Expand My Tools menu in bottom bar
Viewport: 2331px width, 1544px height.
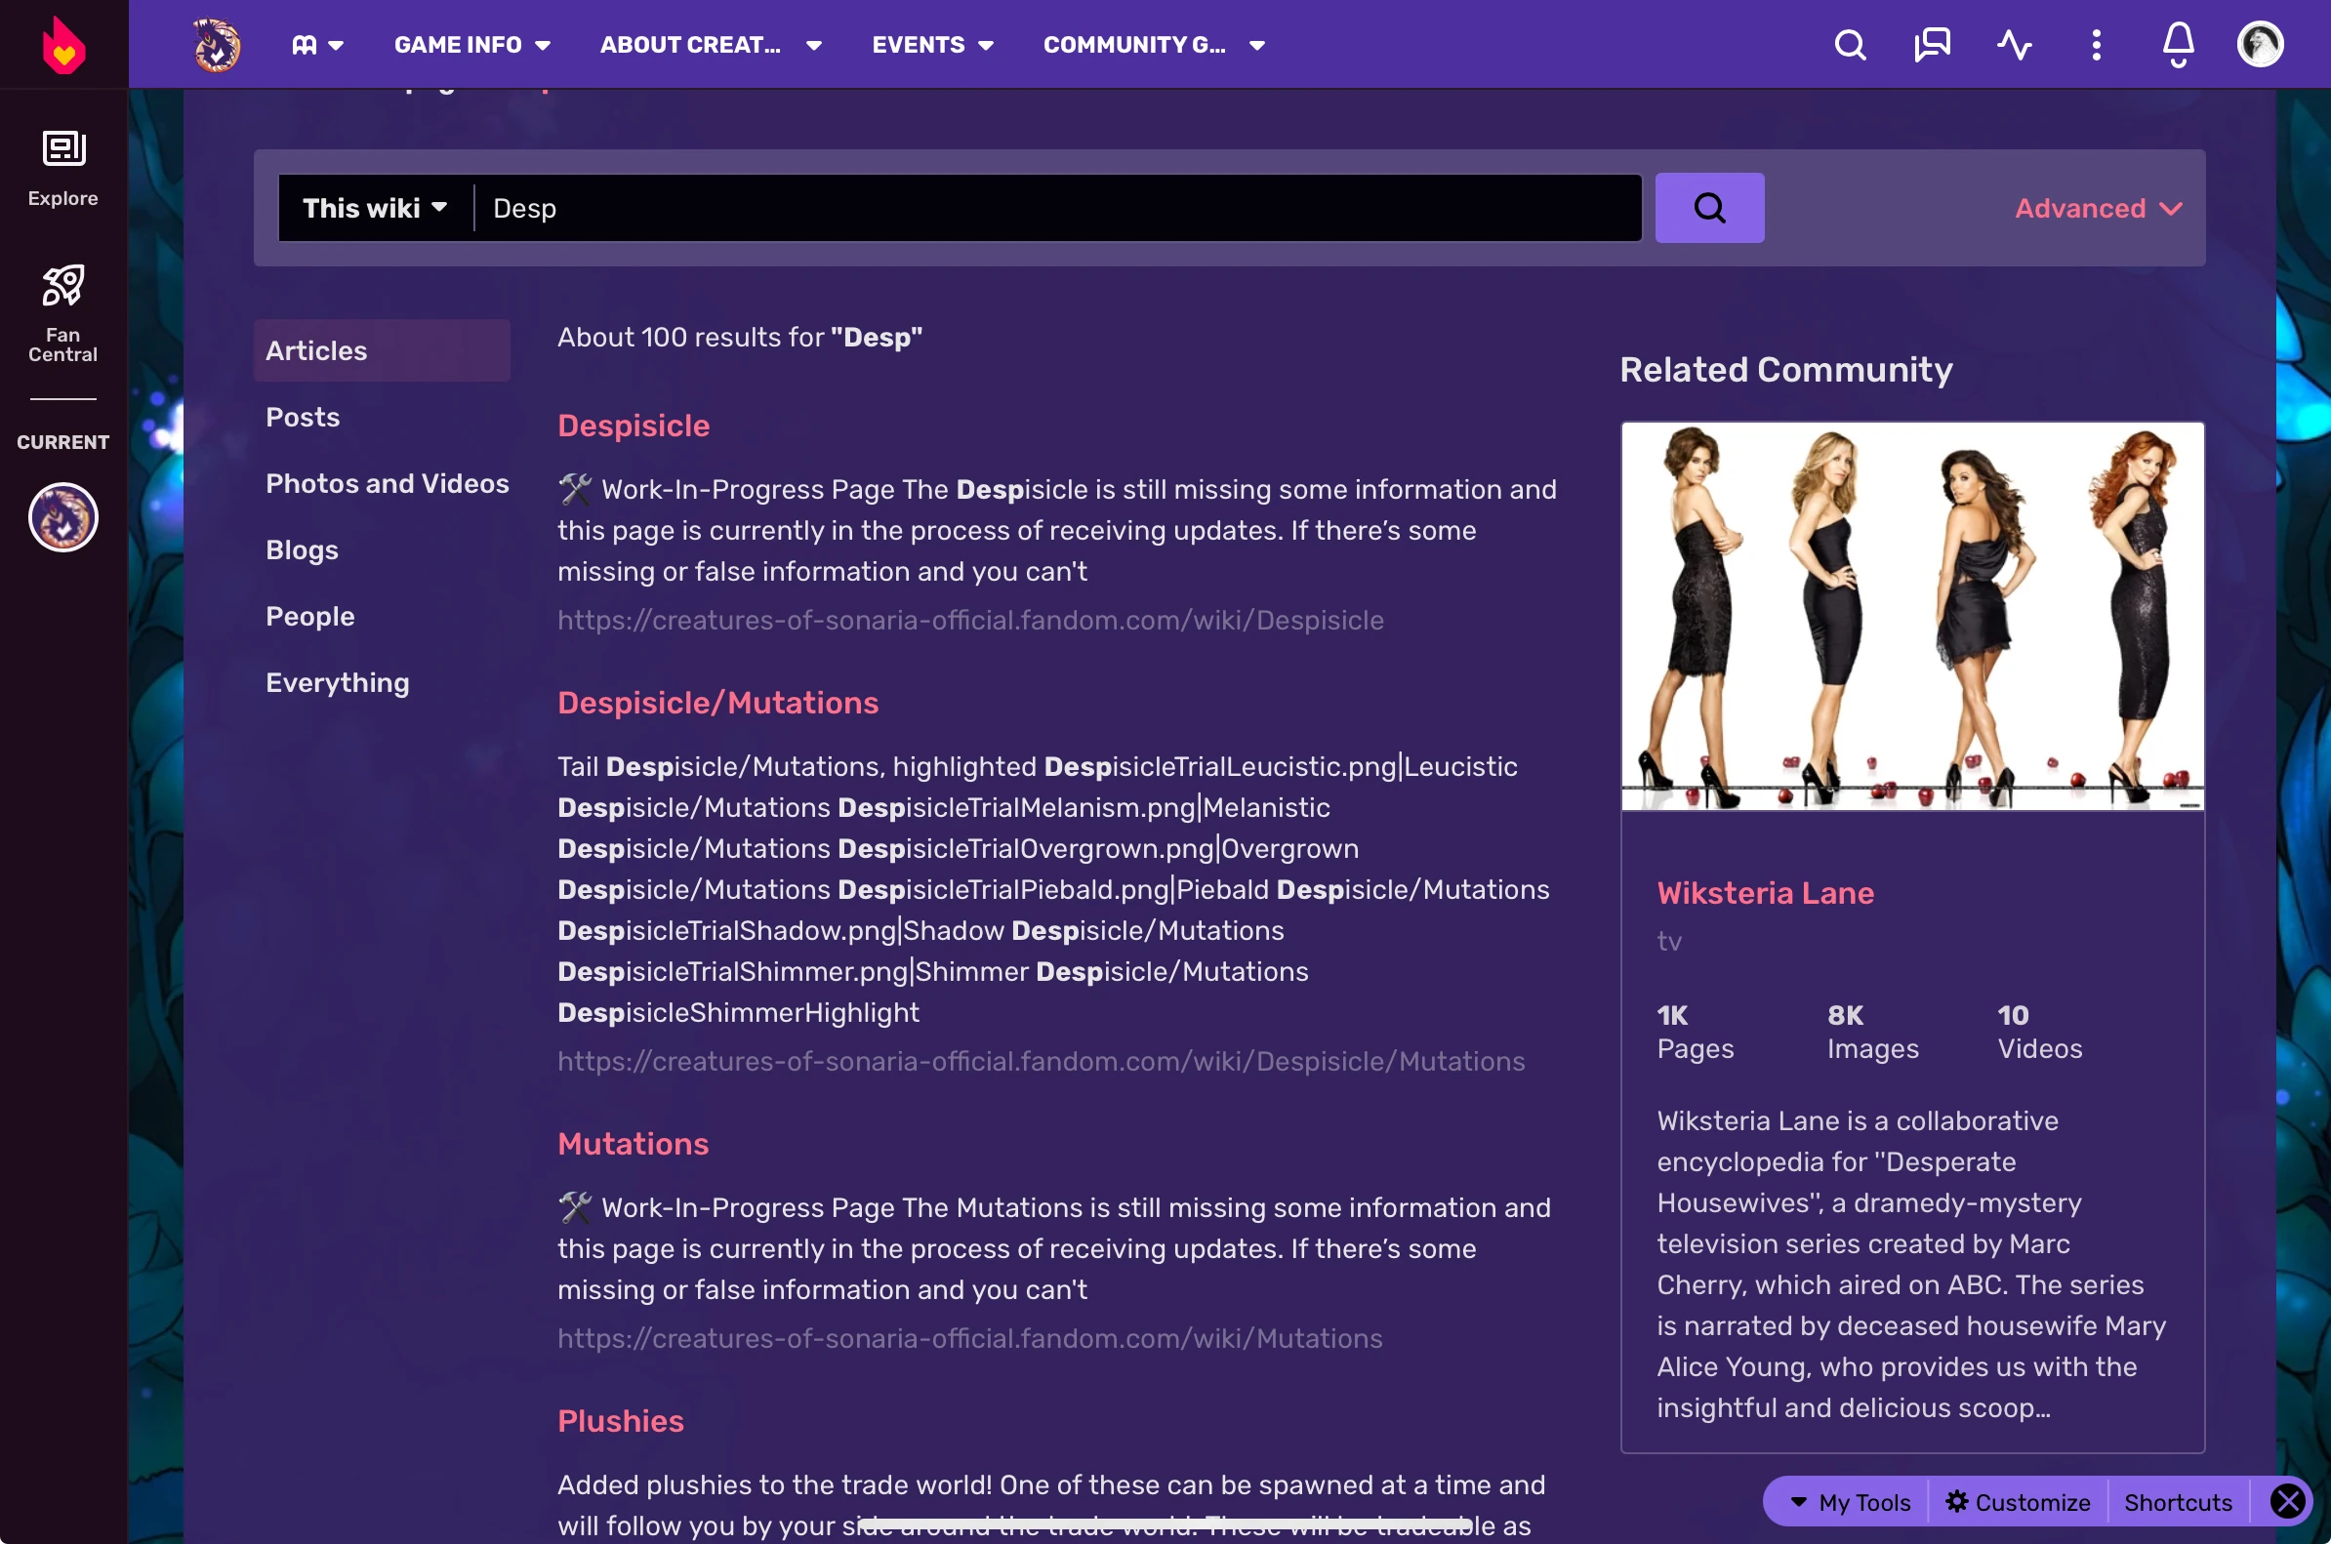pyautogui.click(x=1849, y=1503)
